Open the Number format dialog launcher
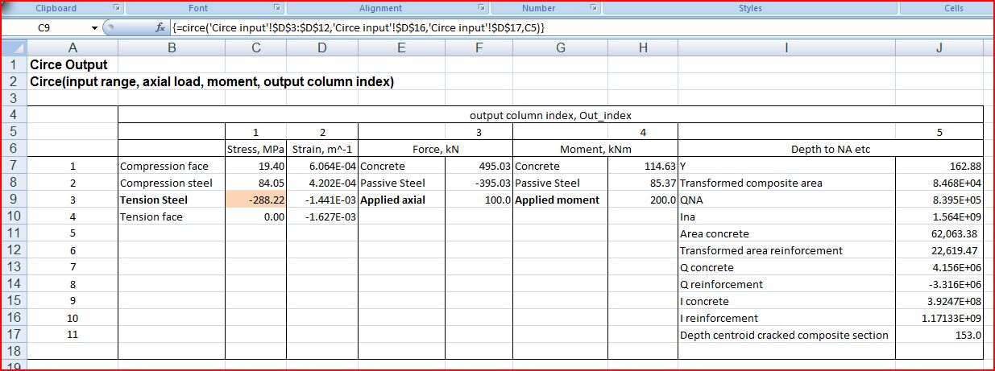Screen dimensions: 995x371 pos(594,8)
